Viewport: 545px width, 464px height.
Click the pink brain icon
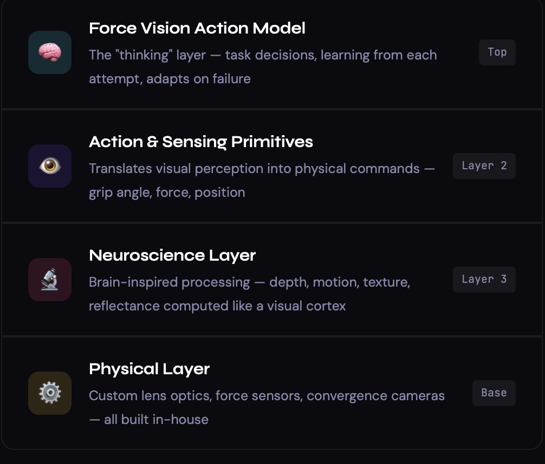click(50, 52)
